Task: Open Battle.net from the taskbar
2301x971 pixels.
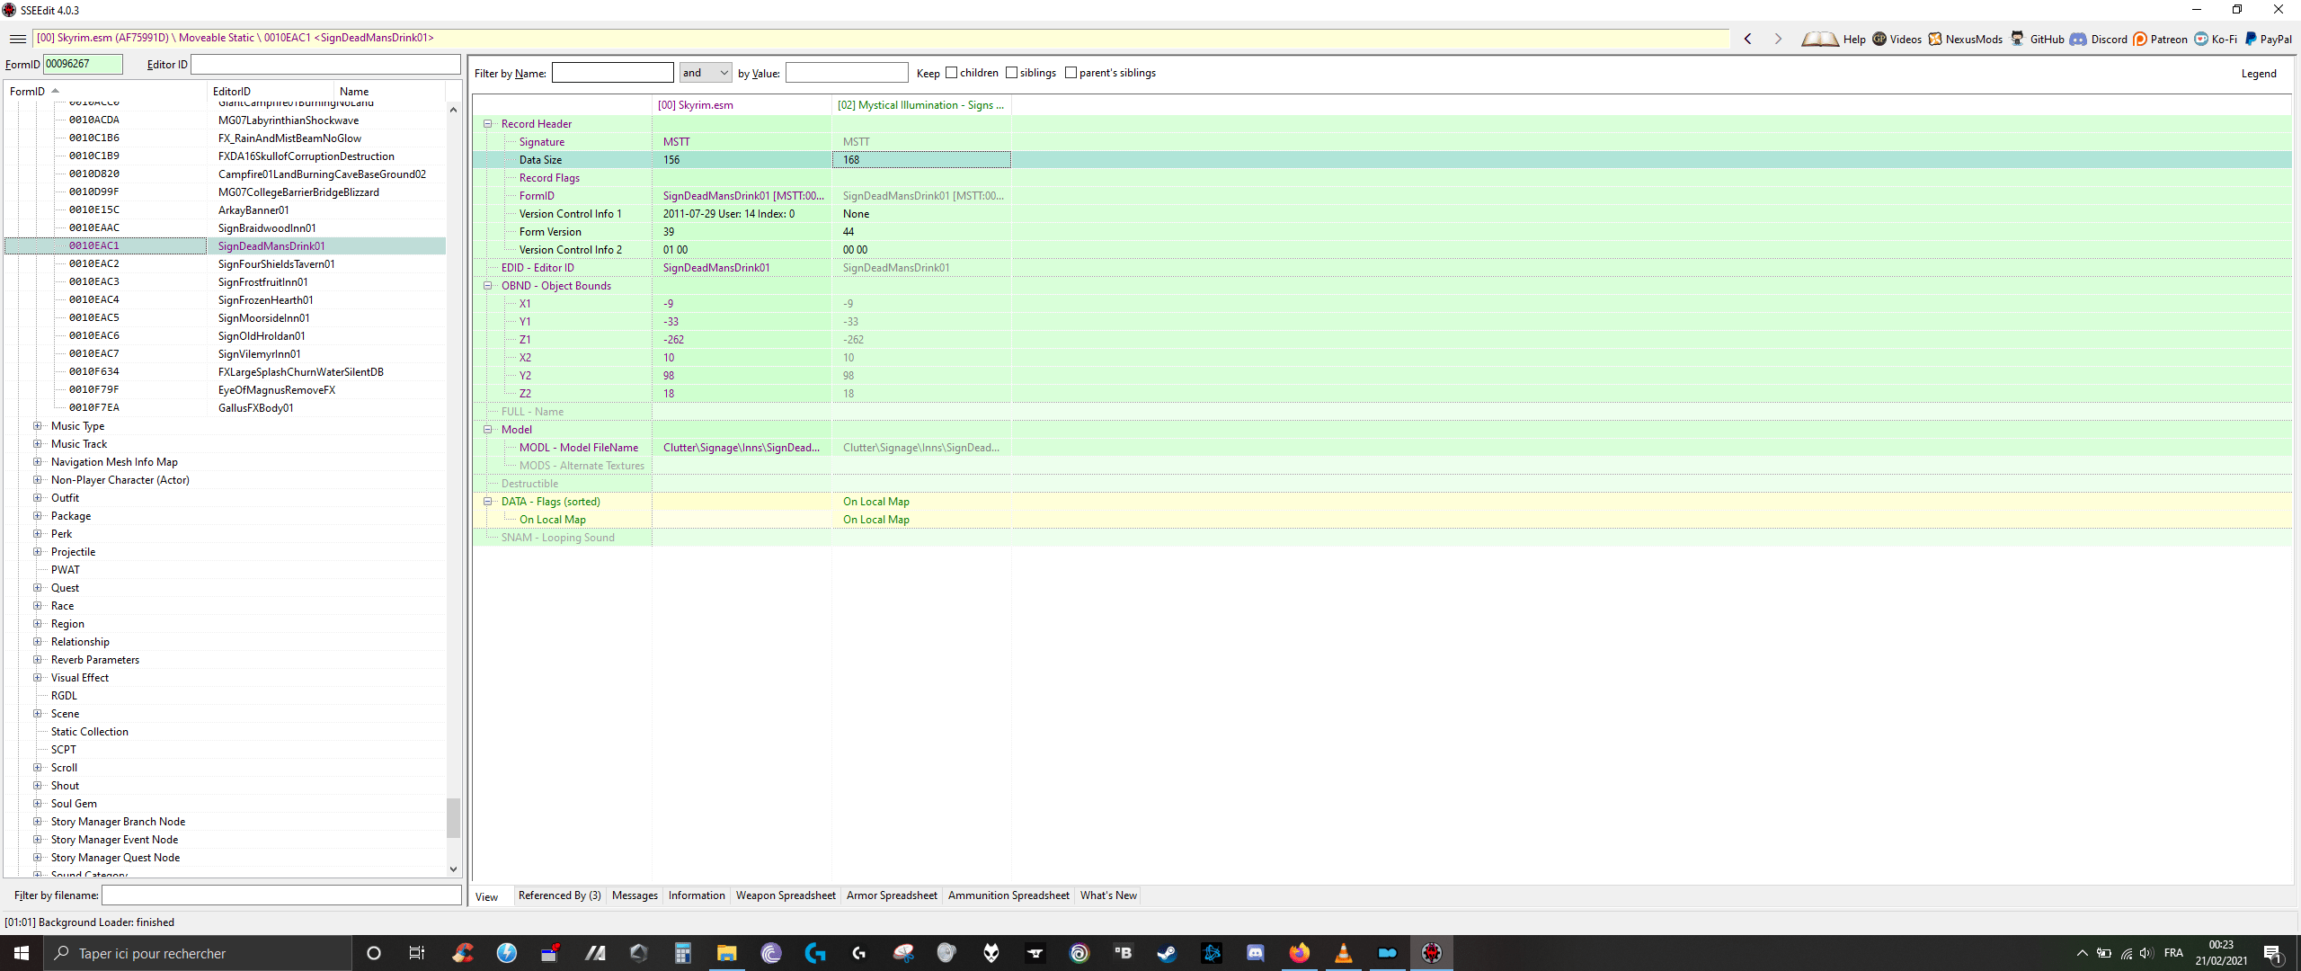Action: point(1211,953)
